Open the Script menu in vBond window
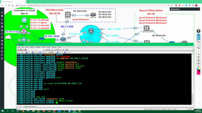Viewport: 202px width, 113px height. (x=44, y=47)
